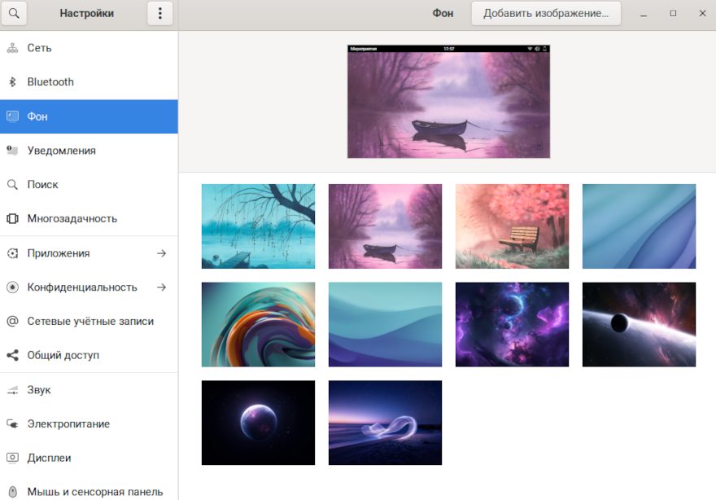The width and height of the screenshot is (716, 500).
Task: Click the notifications icon beside Уведомления
Action: click(12, 151)
